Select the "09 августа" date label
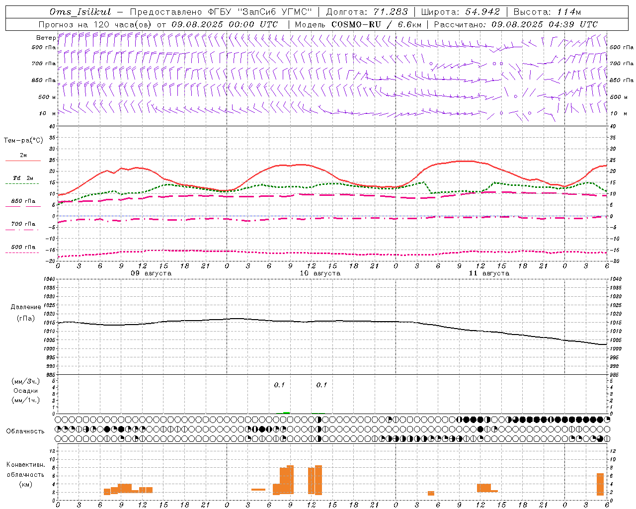Viewport: 636px width, 509px height. point(151,273)
